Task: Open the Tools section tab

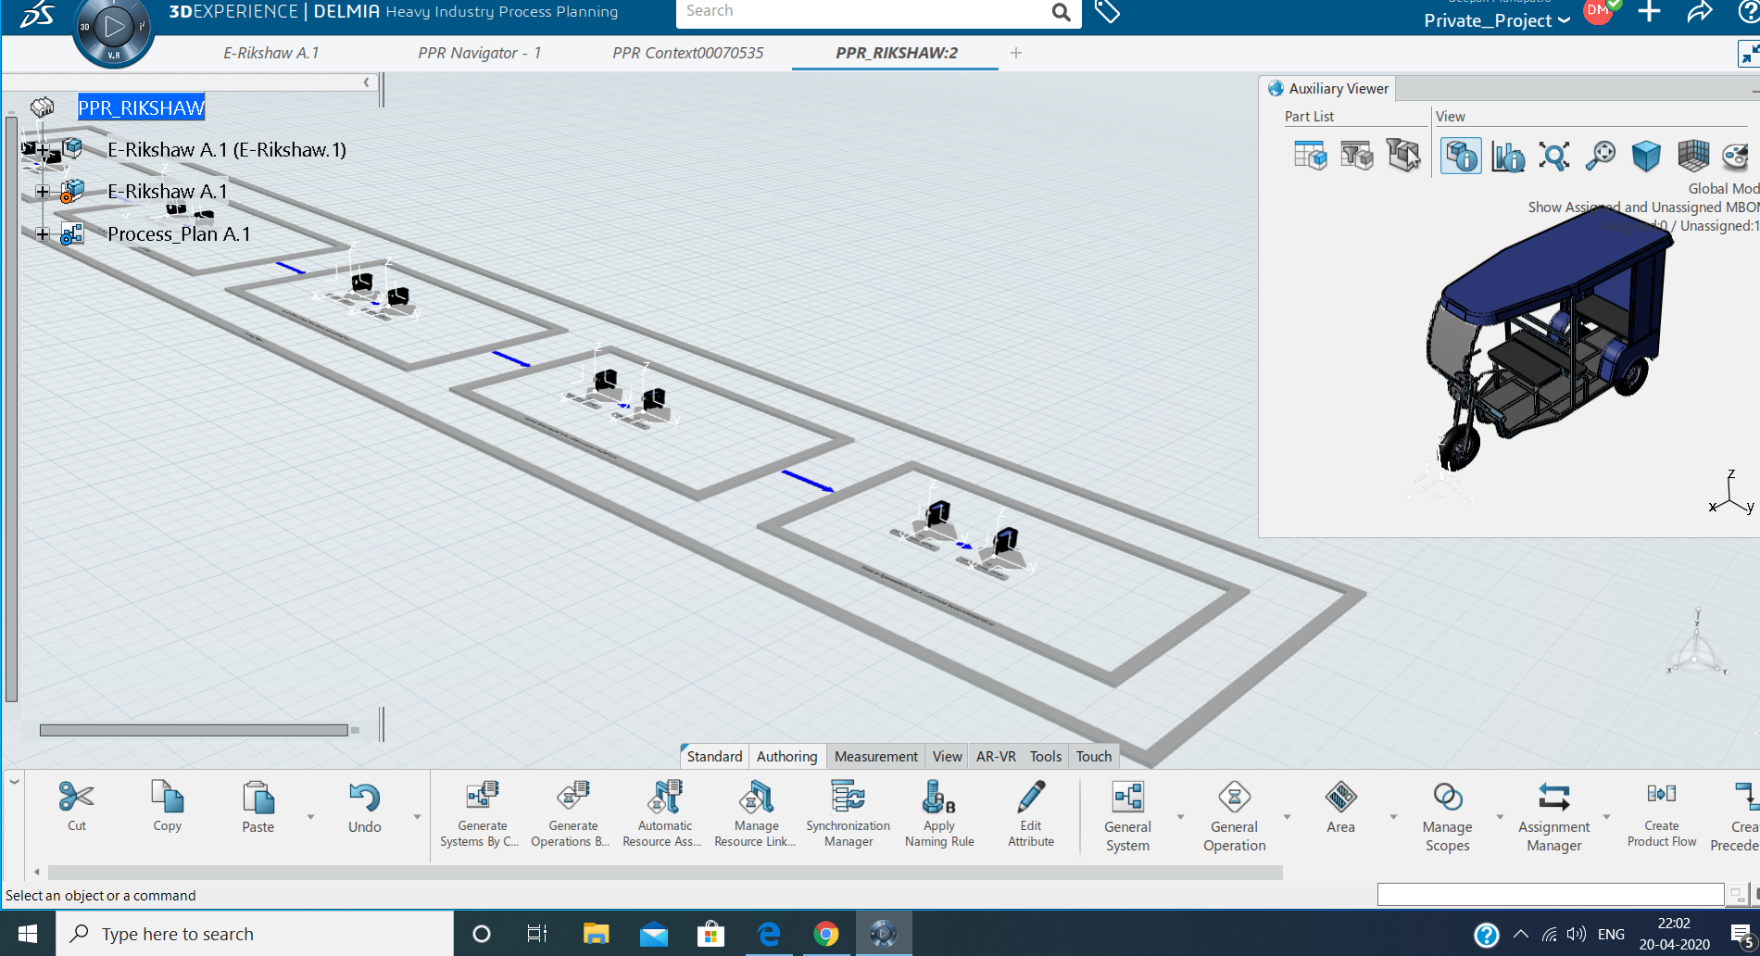Action: (x=1046, y=756)
